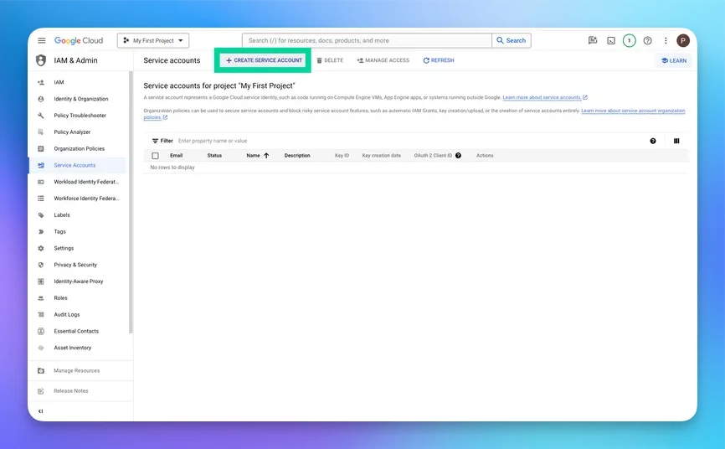Image resolution: width=725 pixels, height=449 pixels.
Task: Click the sidebar vertical scrollbar
Action: tap(131, 202)
